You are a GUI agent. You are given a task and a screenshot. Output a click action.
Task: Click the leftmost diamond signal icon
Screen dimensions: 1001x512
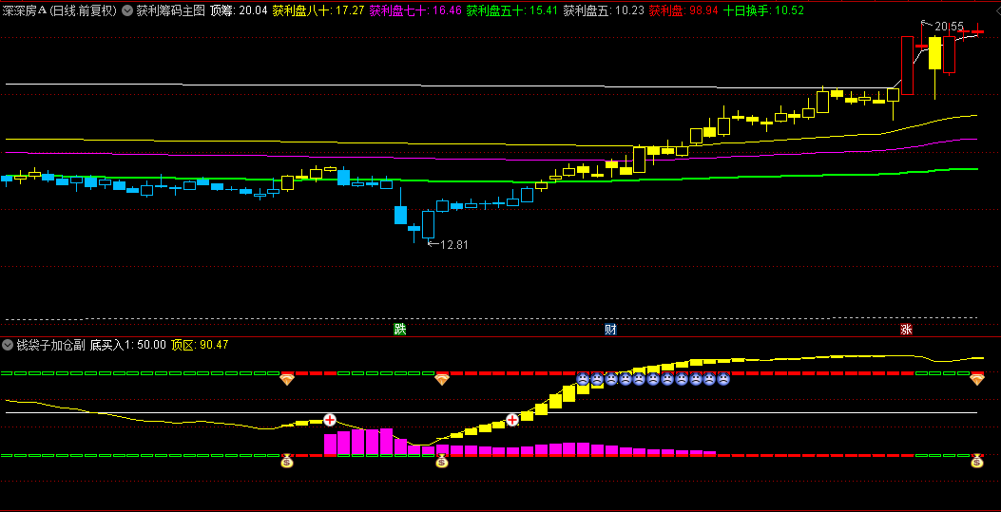tap(287, 379)
